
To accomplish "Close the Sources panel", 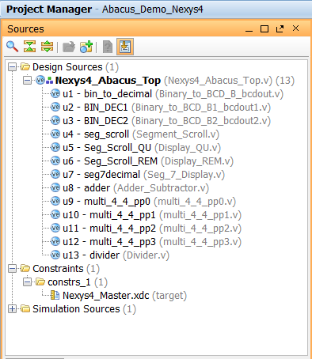I will pyautogui.click(x=295, y=28).
